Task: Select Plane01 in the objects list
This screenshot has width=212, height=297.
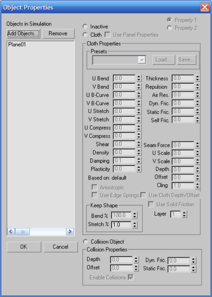Action: [17, 44]
